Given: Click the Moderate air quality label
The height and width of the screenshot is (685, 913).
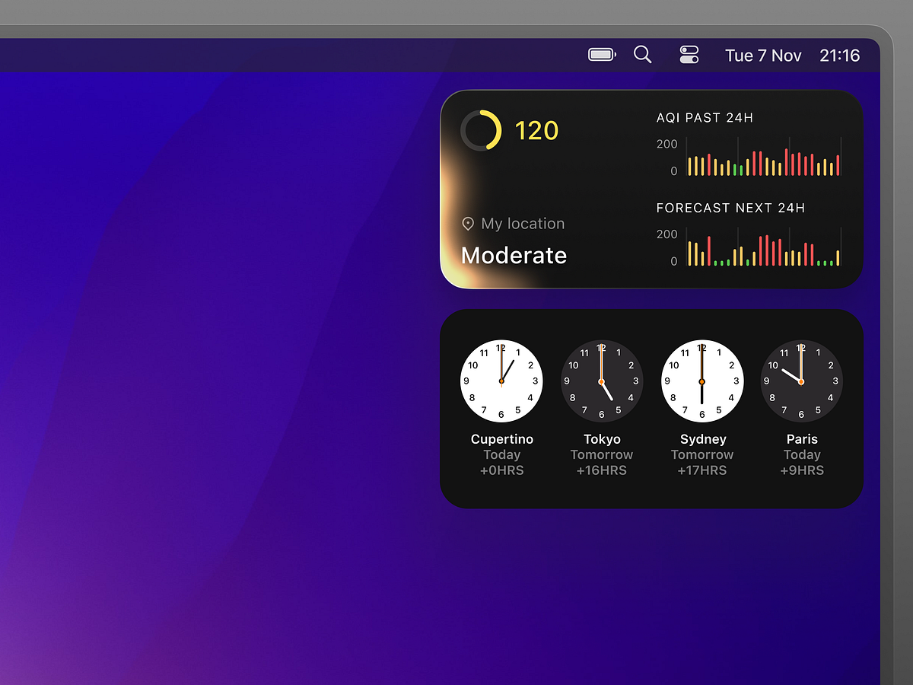Looking at the screenshot, I should click(514, 255).
